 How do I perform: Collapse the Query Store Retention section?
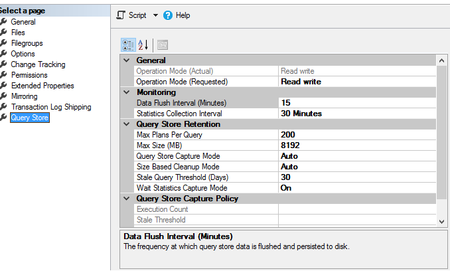[127, 124]
